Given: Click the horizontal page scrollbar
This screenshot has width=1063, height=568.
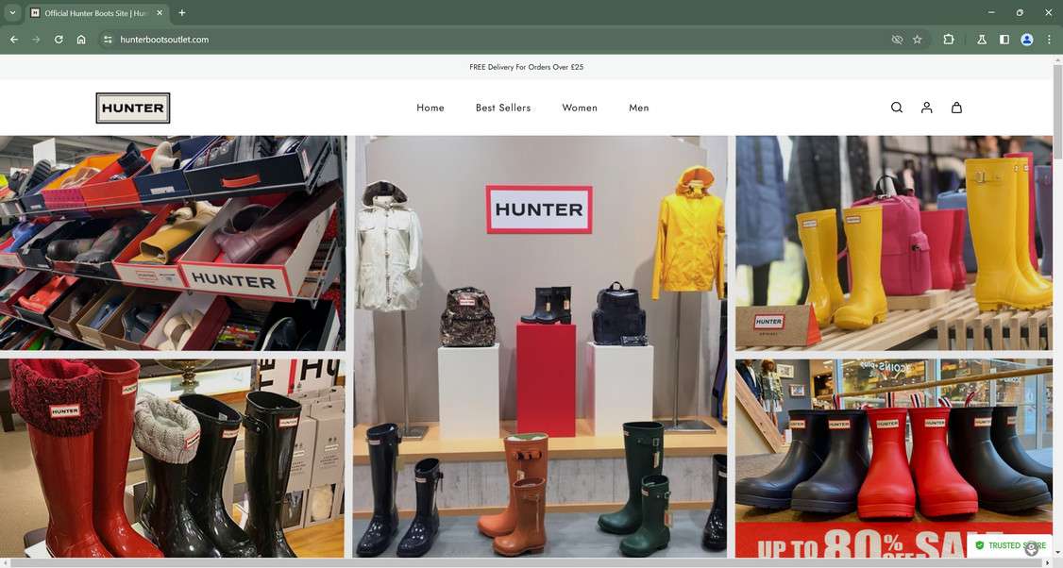Looking at the screenshot, I should [x=526, y=562].
